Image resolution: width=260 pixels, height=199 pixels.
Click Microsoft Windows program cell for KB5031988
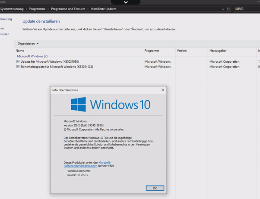pyautogui.click(x=157, y=61)
